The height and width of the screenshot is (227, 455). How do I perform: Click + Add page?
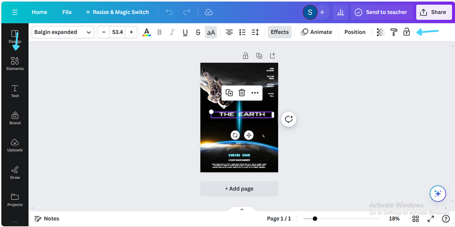point(239,189)
